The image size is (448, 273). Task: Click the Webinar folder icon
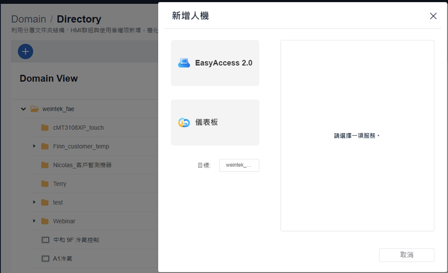click(x=45, y=221)
